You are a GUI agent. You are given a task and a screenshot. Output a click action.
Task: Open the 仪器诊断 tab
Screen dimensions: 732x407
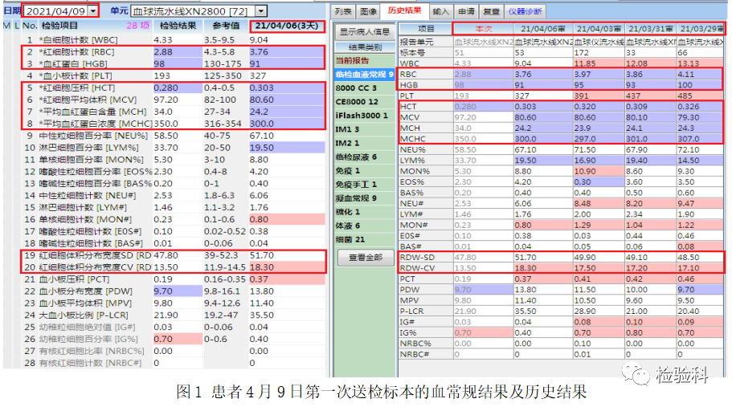[x=525, y=11]
